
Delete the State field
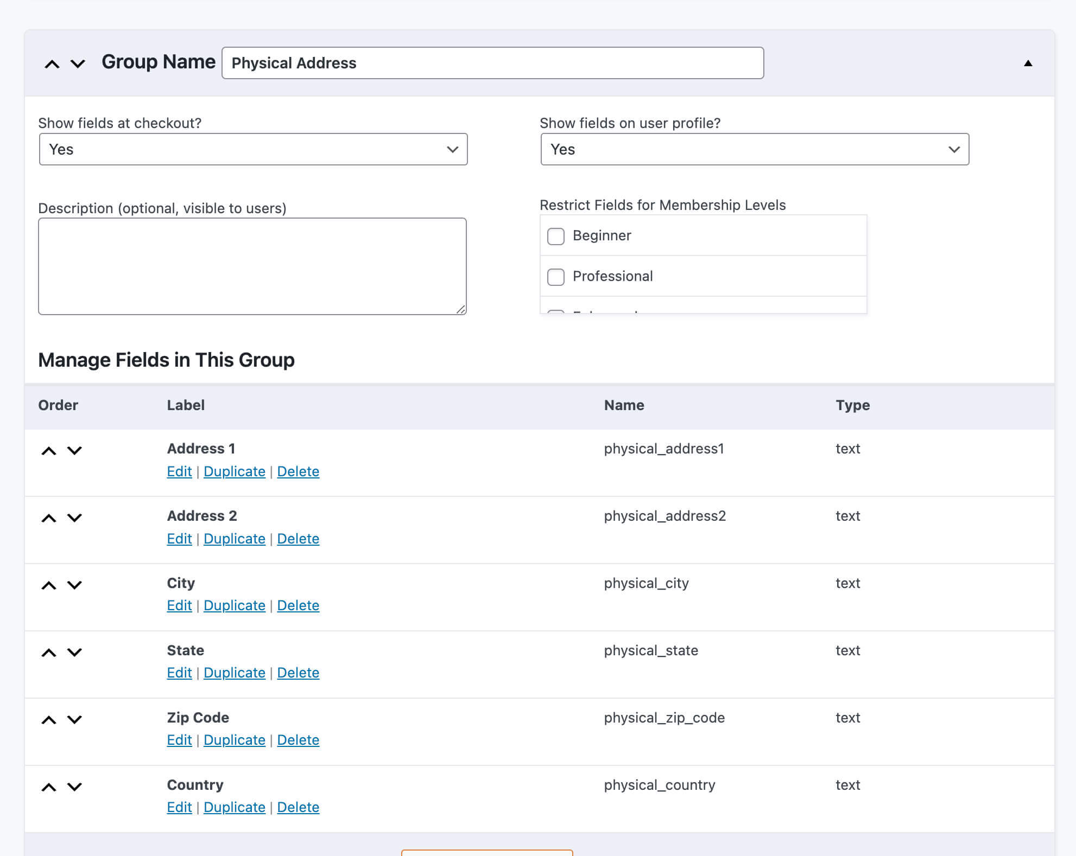(x=298, y=673)
